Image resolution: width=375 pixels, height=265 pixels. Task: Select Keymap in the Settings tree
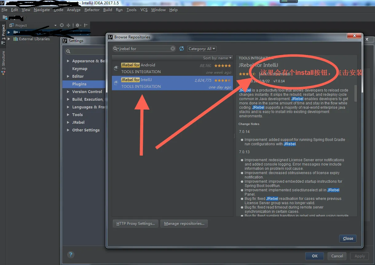[80, 69]
